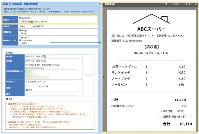Zoom out the PDF preview
This screenshot has height=134, width=199.
pos(170,4)
